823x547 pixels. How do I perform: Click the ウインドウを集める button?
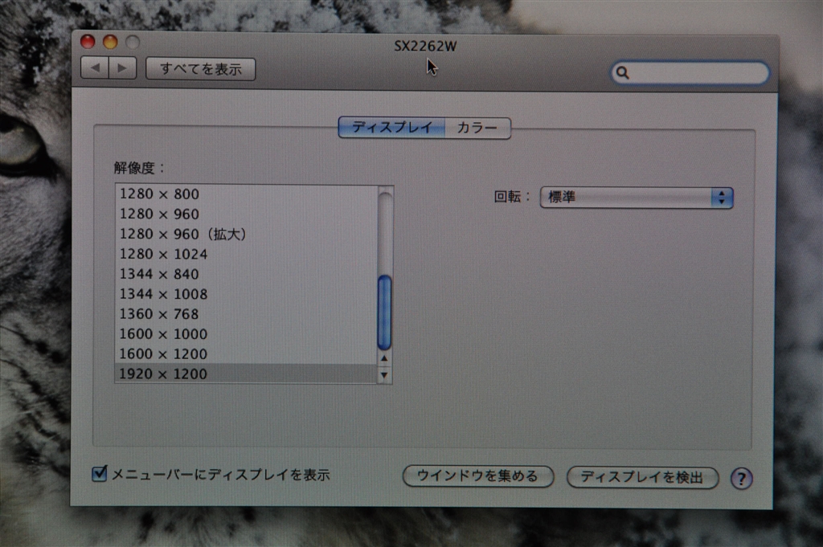(x=478, y=476)
